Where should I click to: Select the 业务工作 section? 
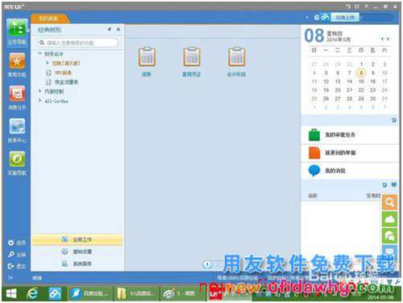click(77, 239)
